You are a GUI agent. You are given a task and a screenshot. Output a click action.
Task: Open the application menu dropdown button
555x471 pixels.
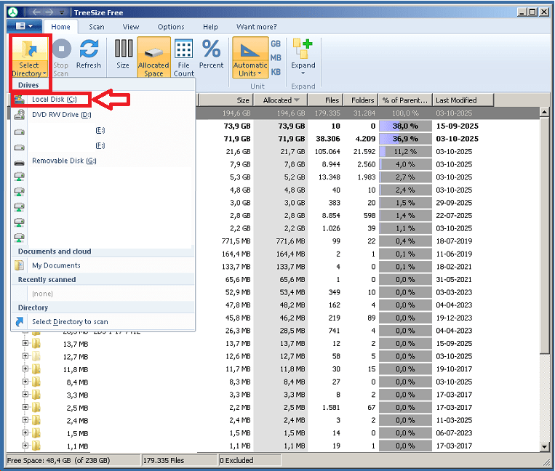pos(24,26)
